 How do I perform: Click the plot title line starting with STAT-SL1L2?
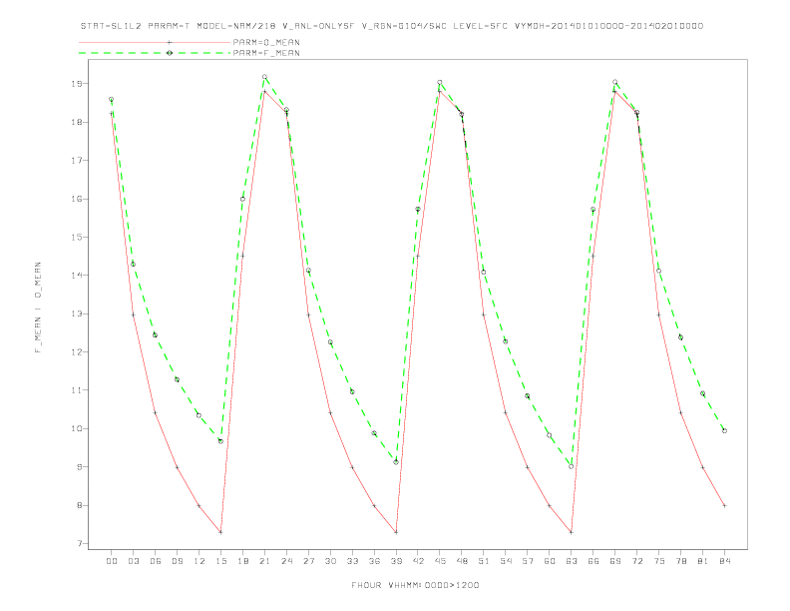click(392, 26)
